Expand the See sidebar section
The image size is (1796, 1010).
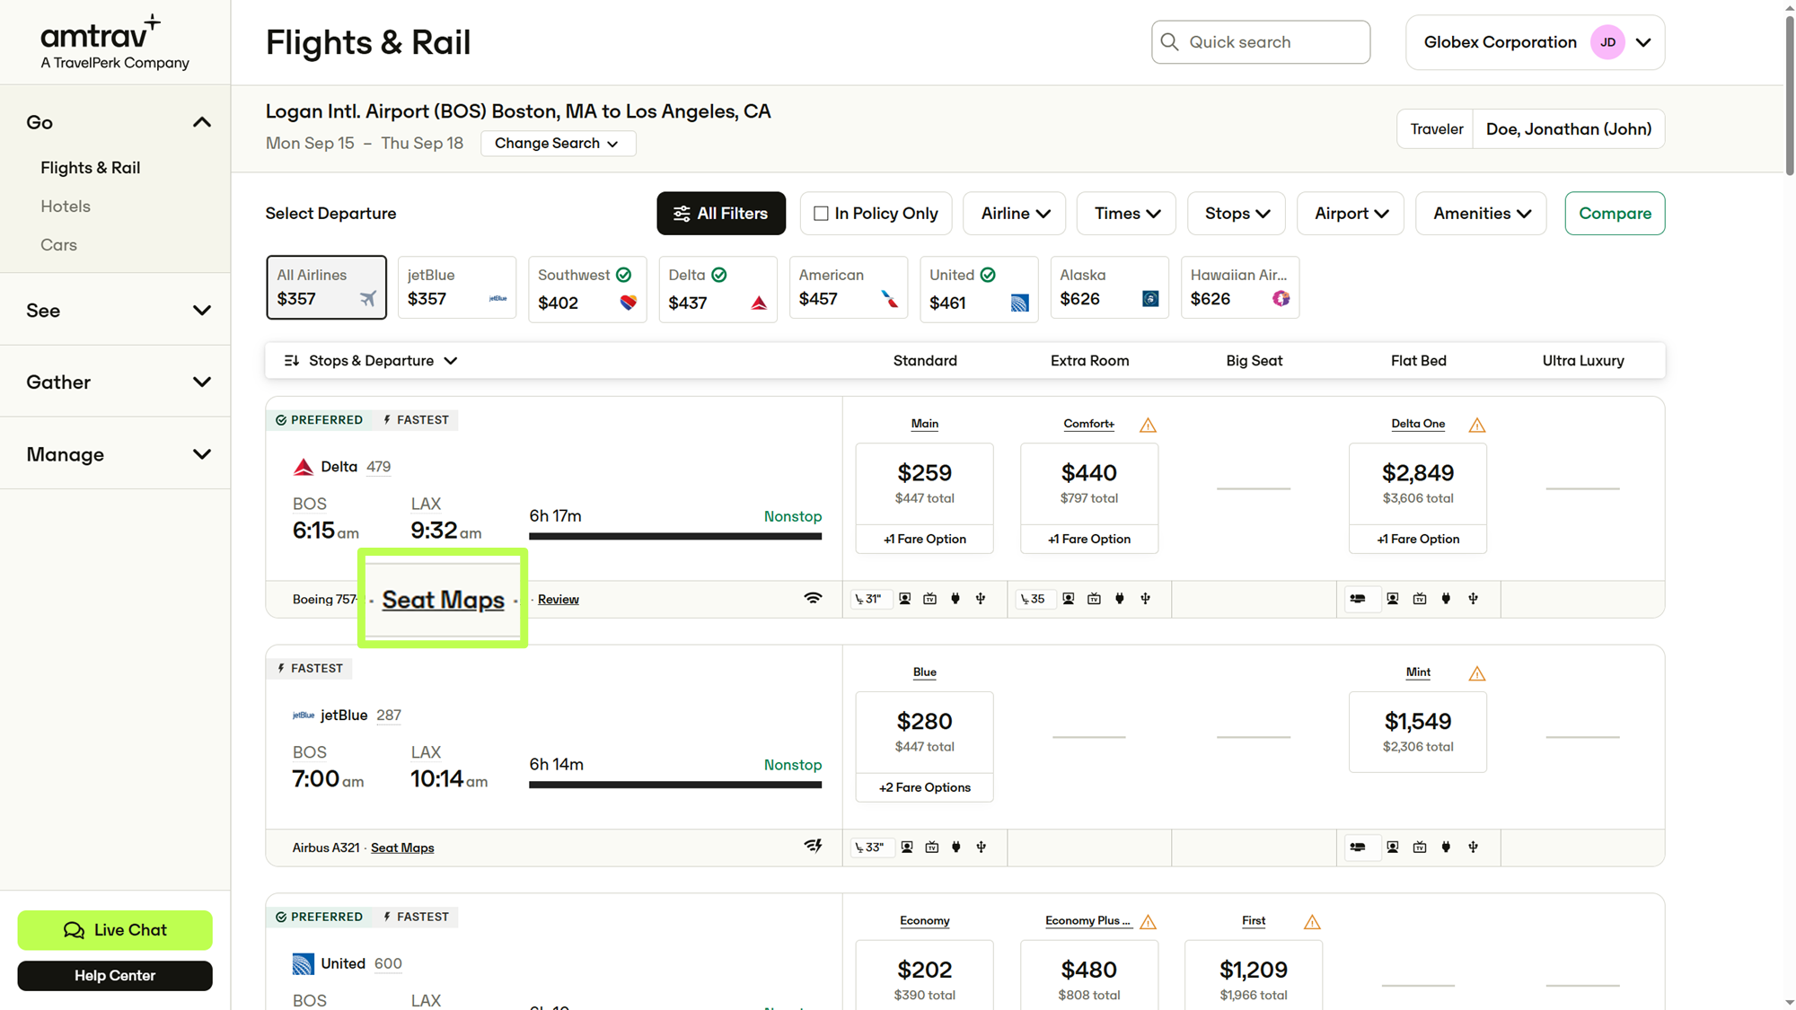pos(202,311)
